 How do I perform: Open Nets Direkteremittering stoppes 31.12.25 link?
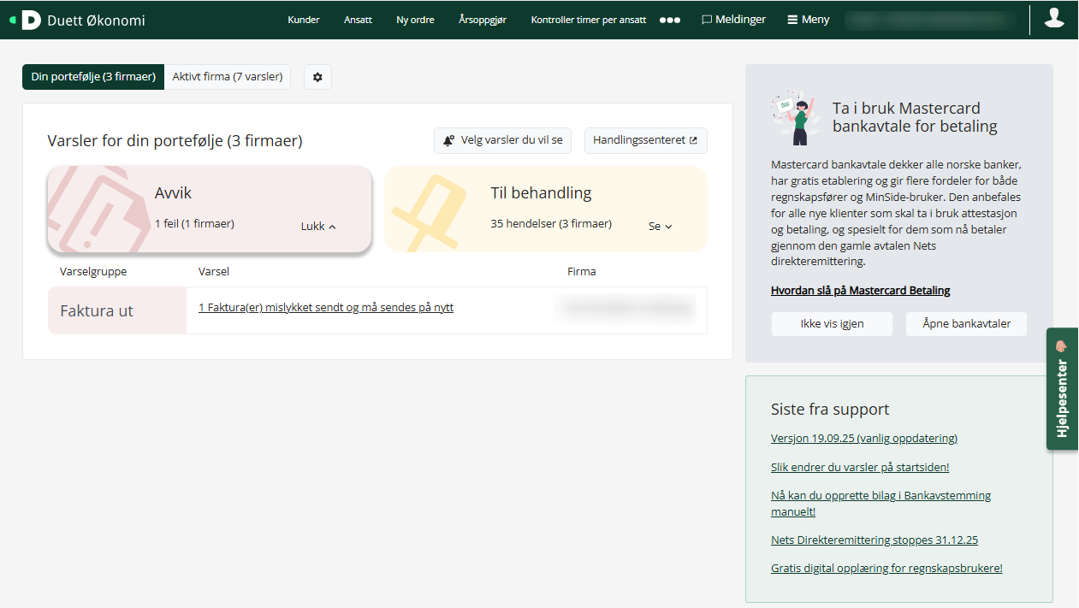click(x=874, y=540)
